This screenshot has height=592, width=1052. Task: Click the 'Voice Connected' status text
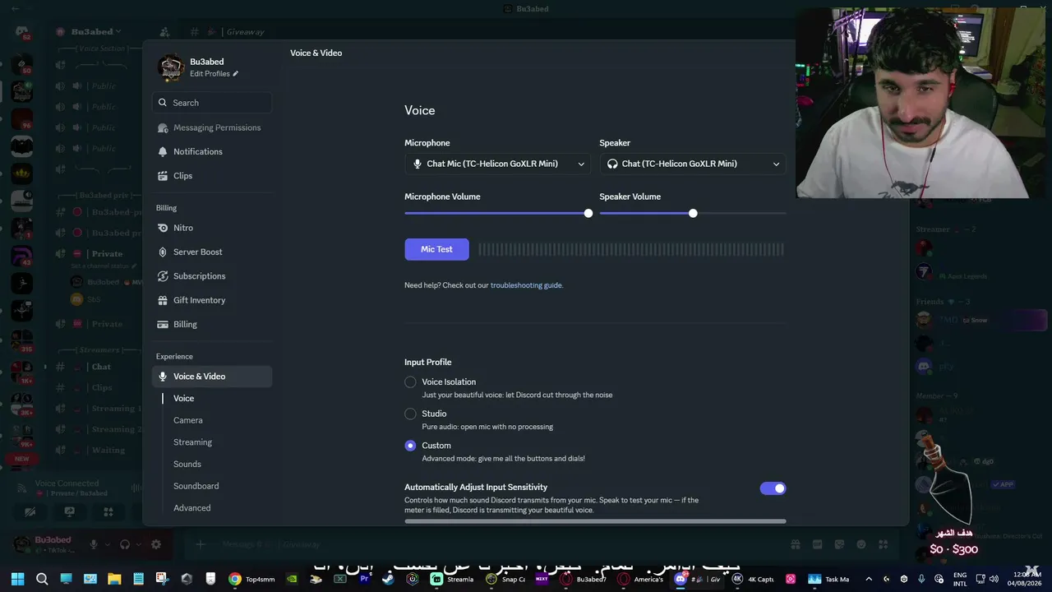pyautogui.click(x=67, y=483)
